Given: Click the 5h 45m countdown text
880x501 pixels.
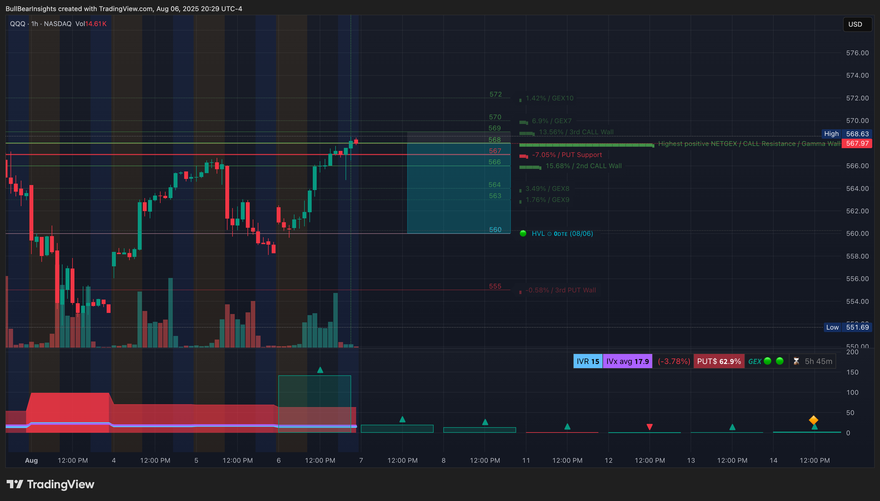Looking at the screenshot, I should [818, 361].
